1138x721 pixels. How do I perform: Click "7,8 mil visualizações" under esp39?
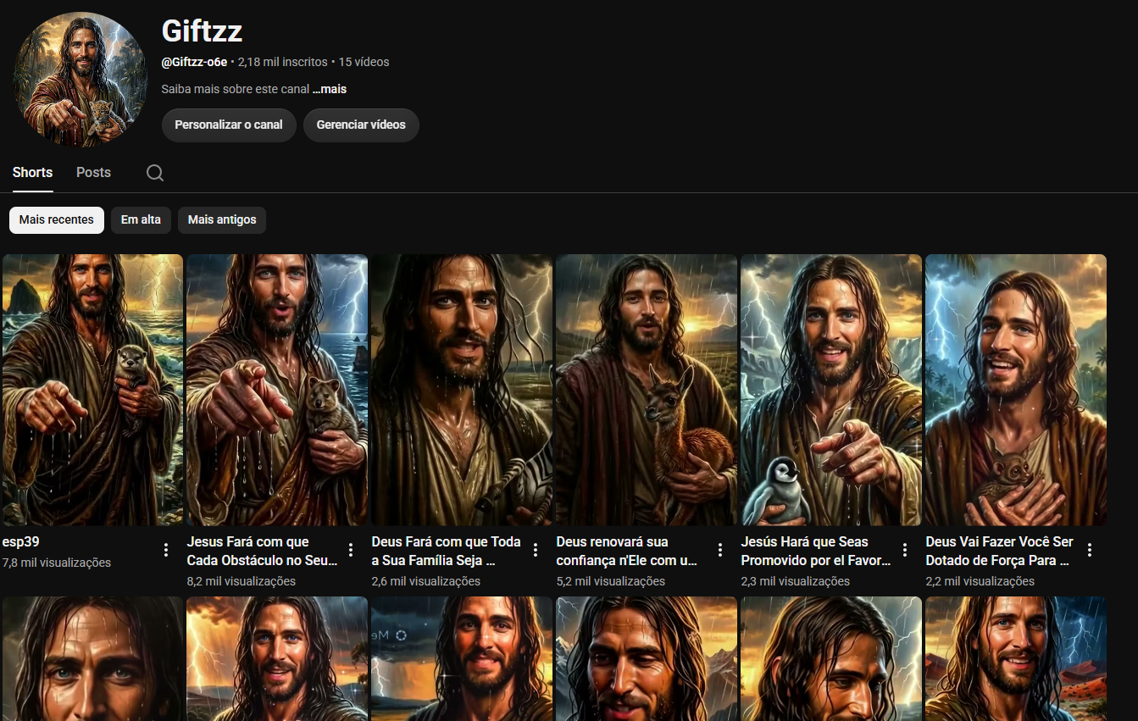[57, 563]
